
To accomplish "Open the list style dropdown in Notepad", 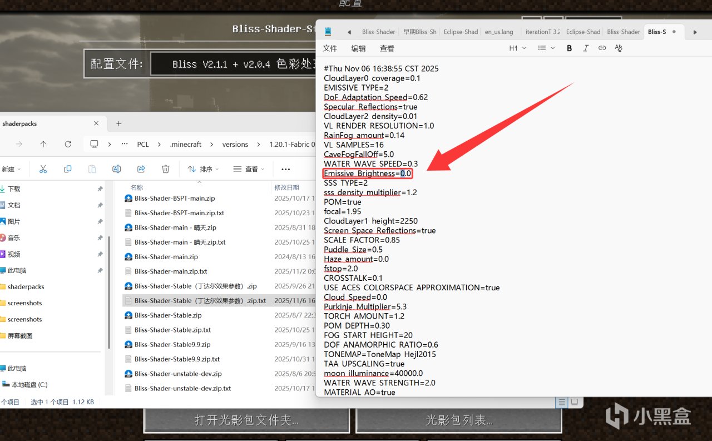I will click(x=546, y=48).
